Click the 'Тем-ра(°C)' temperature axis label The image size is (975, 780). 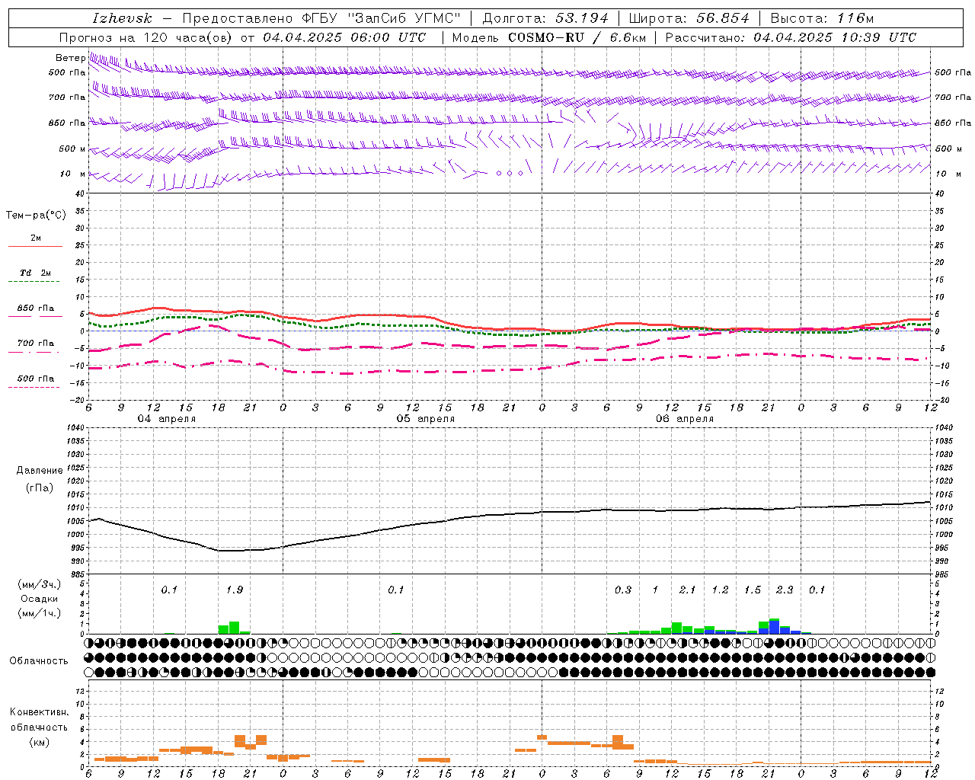pyautogui.click(x=36, y=216)
